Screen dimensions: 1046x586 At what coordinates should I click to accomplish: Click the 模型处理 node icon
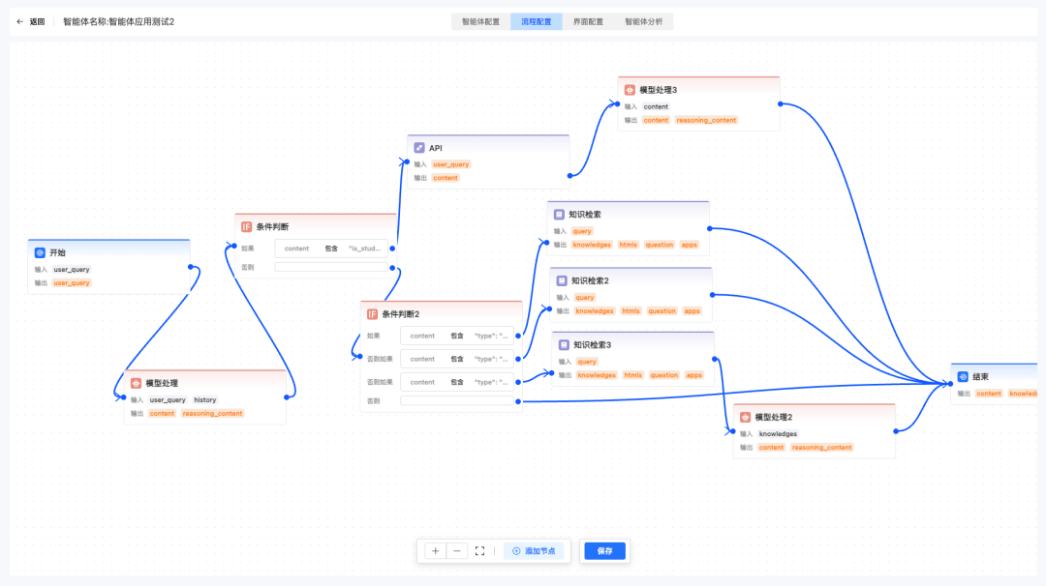(137, 383)
